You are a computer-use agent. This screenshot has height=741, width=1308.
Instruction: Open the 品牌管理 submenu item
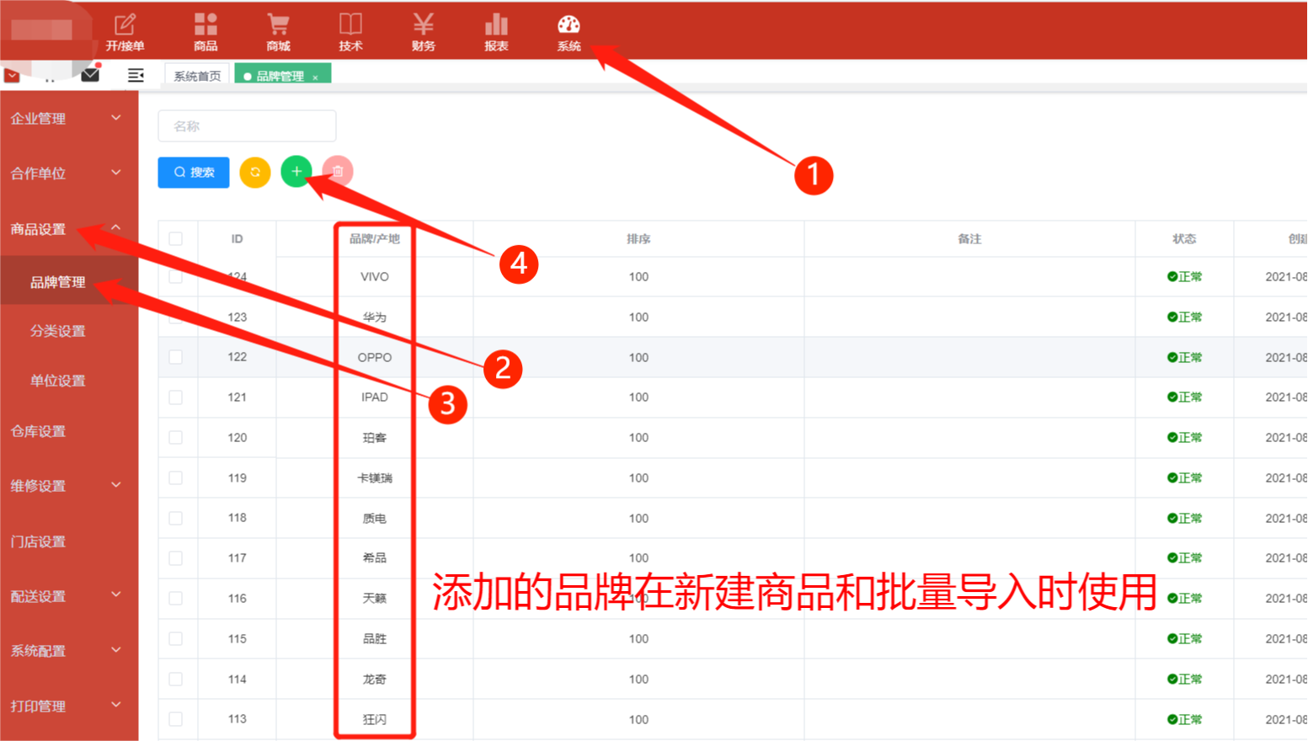coord(69,282)
